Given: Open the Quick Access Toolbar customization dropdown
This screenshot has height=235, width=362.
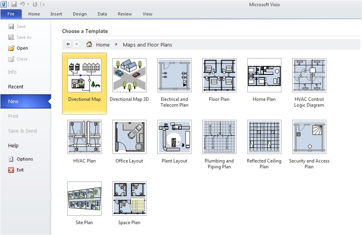Looking at the screenshot, I should [x=43, y=4].
